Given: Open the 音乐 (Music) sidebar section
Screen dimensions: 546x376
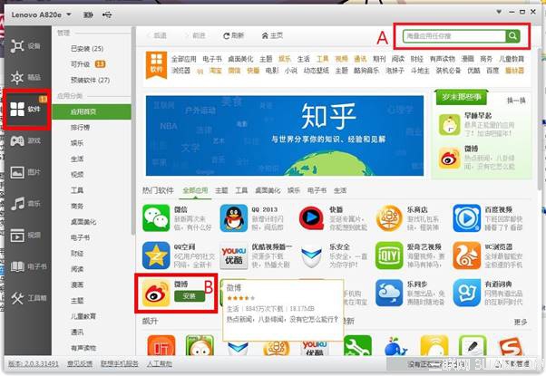Looking at the screenshot, I should click(26, 204).
